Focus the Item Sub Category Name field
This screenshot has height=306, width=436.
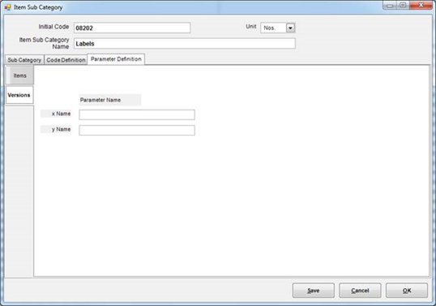pos(185,44)
